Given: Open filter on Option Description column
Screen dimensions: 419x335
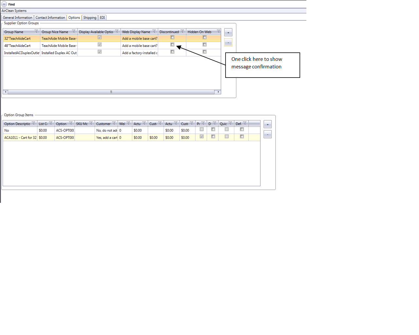Looking at the screenshot, I should point(33,124).
